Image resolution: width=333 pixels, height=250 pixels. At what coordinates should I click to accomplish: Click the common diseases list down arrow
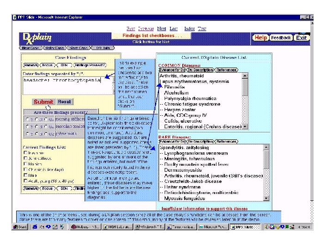click(x=245, y=126)
